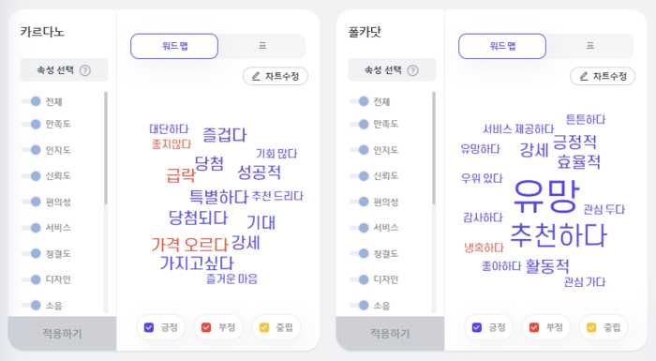Toggle 중립 checkbox under 카르다노 word map
The image size is (656, 361).
[264, 327]
